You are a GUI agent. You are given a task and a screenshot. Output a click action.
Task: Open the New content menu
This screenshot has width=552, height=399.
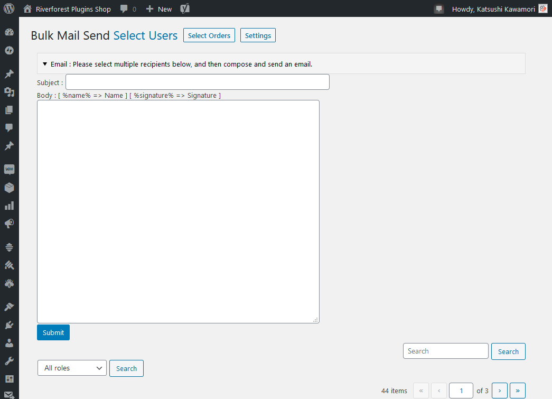tap(159, 9)
